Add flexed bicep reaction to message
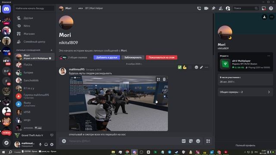Viewport: 276px width, 155px height. [x=185, y=67]
